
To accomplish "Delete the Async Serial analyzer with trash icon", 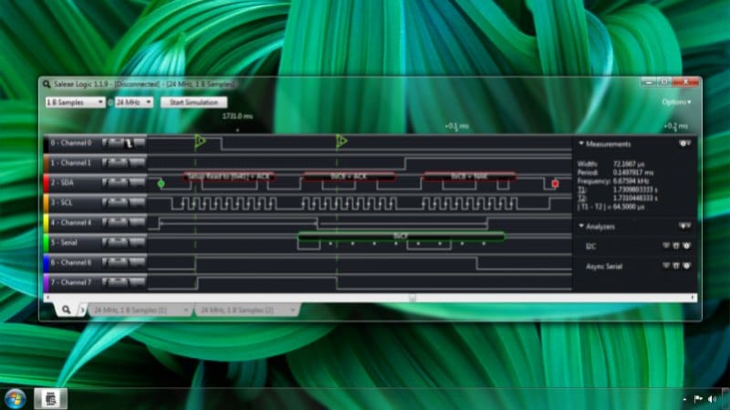I will point(676,266).
